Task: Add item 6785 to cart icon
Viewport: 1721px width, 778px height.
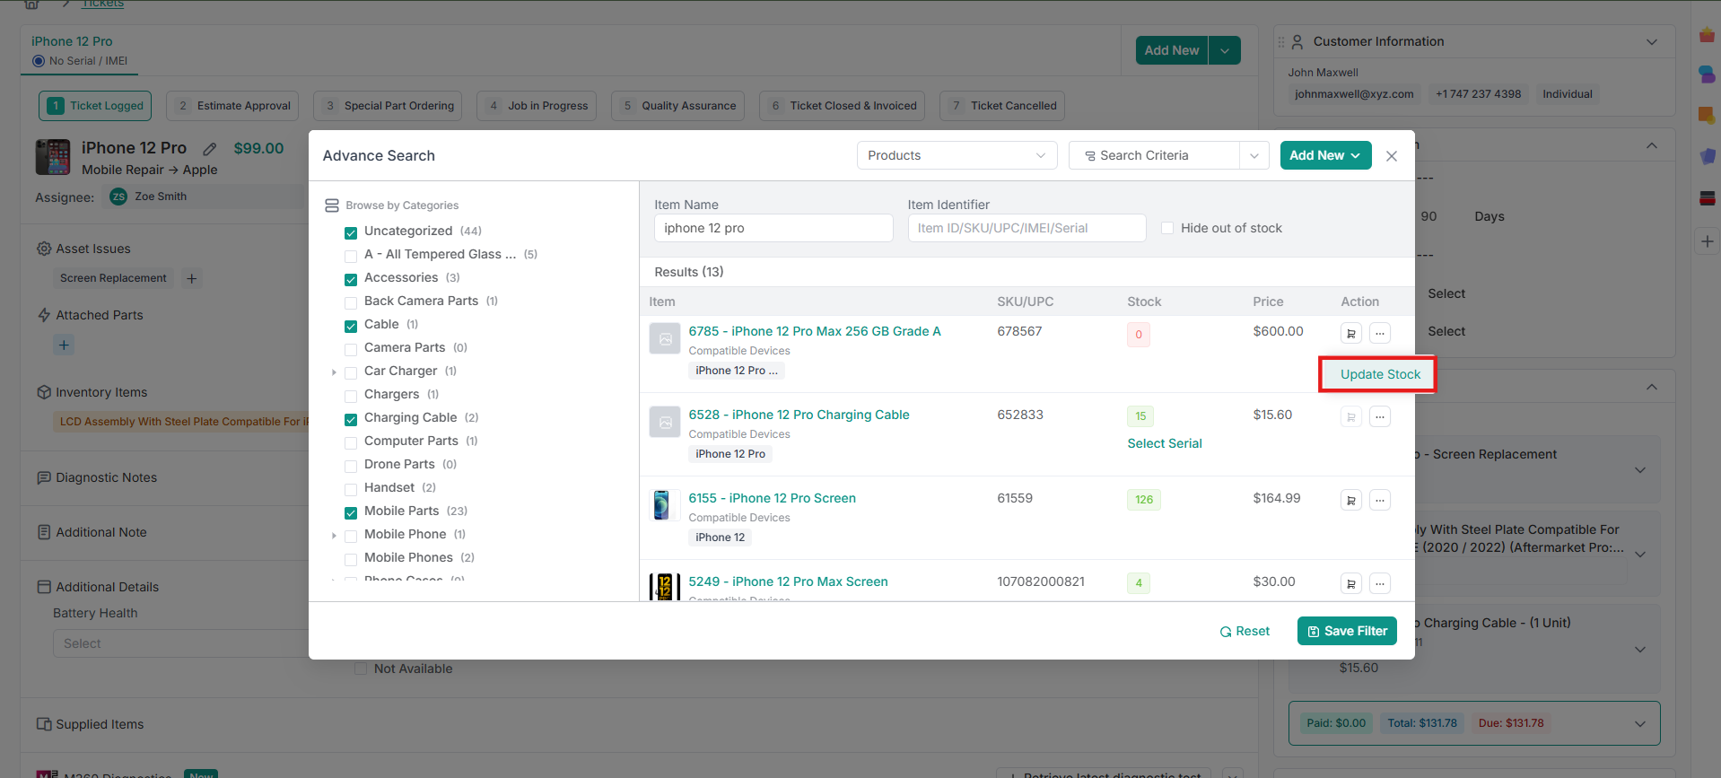Action: (1351, 333)
